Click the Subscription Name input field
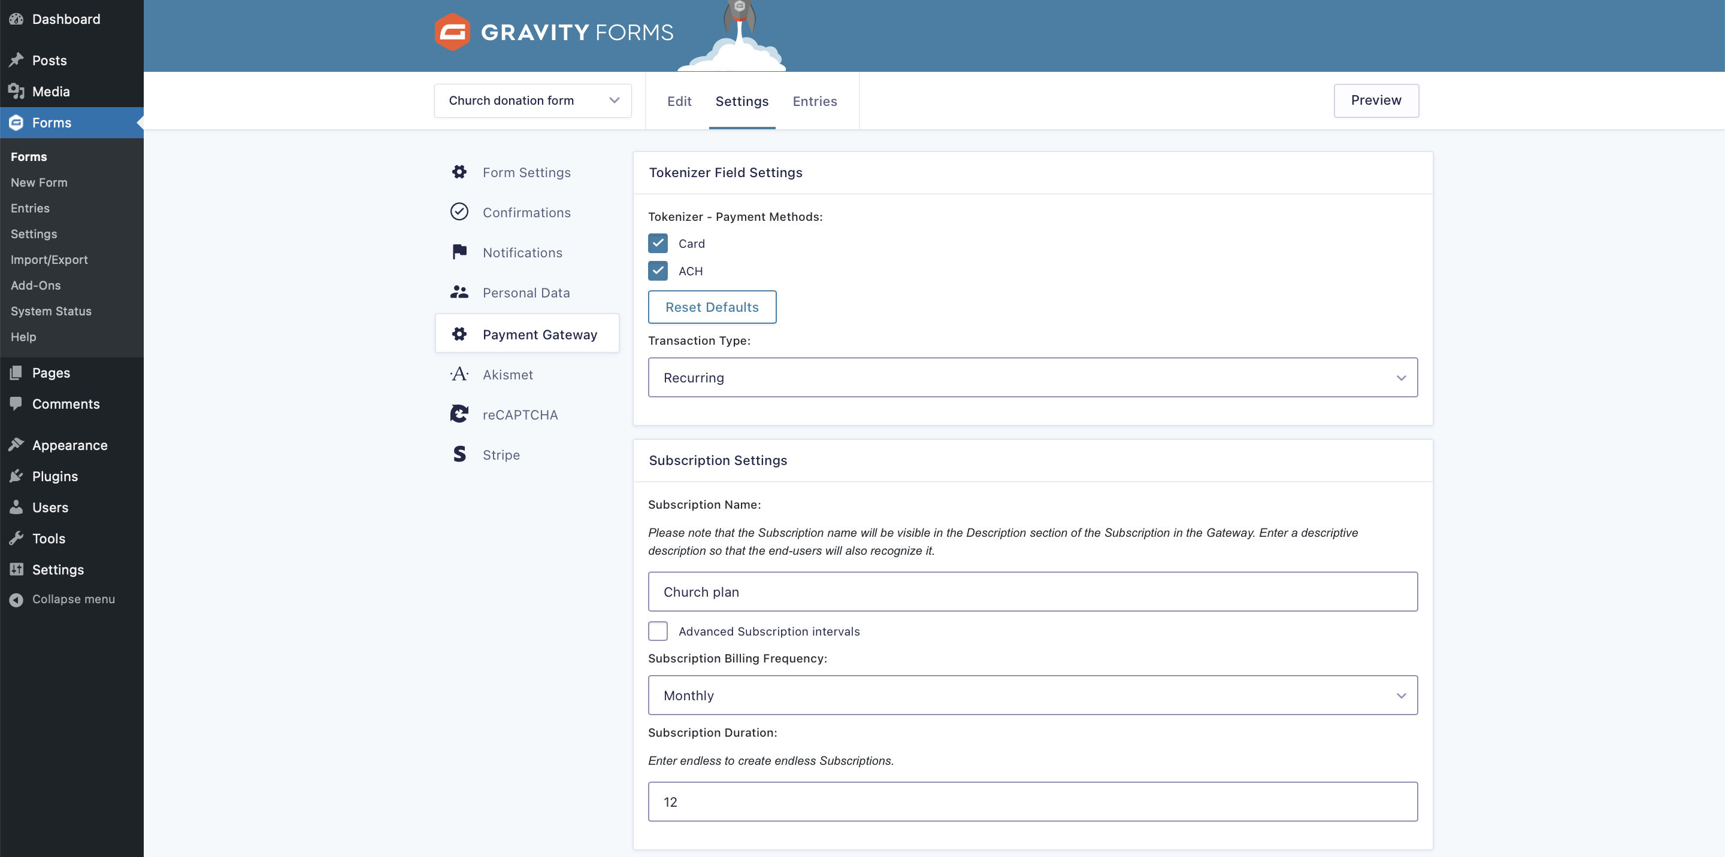The height and width of the screenshot is (857, 1725). (1032, 591)
